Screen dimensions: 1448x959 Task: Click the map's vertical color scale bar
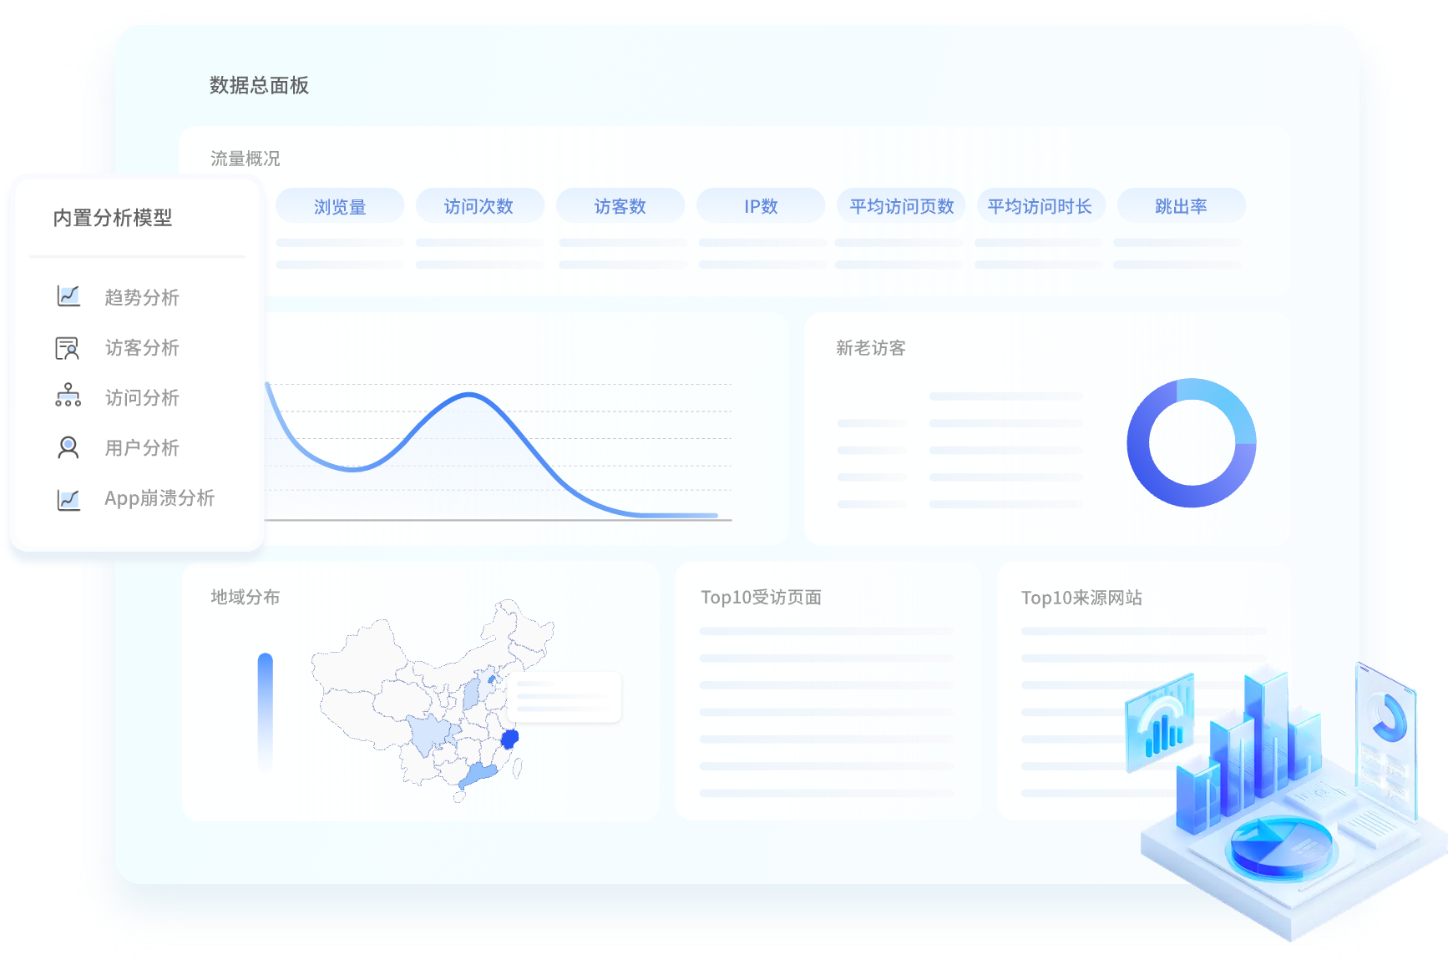(266, 709)
